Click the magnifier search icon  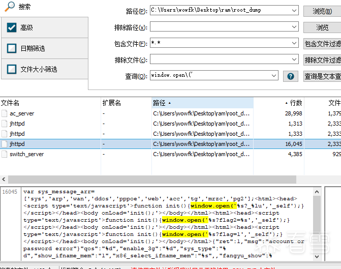point(10,7)
